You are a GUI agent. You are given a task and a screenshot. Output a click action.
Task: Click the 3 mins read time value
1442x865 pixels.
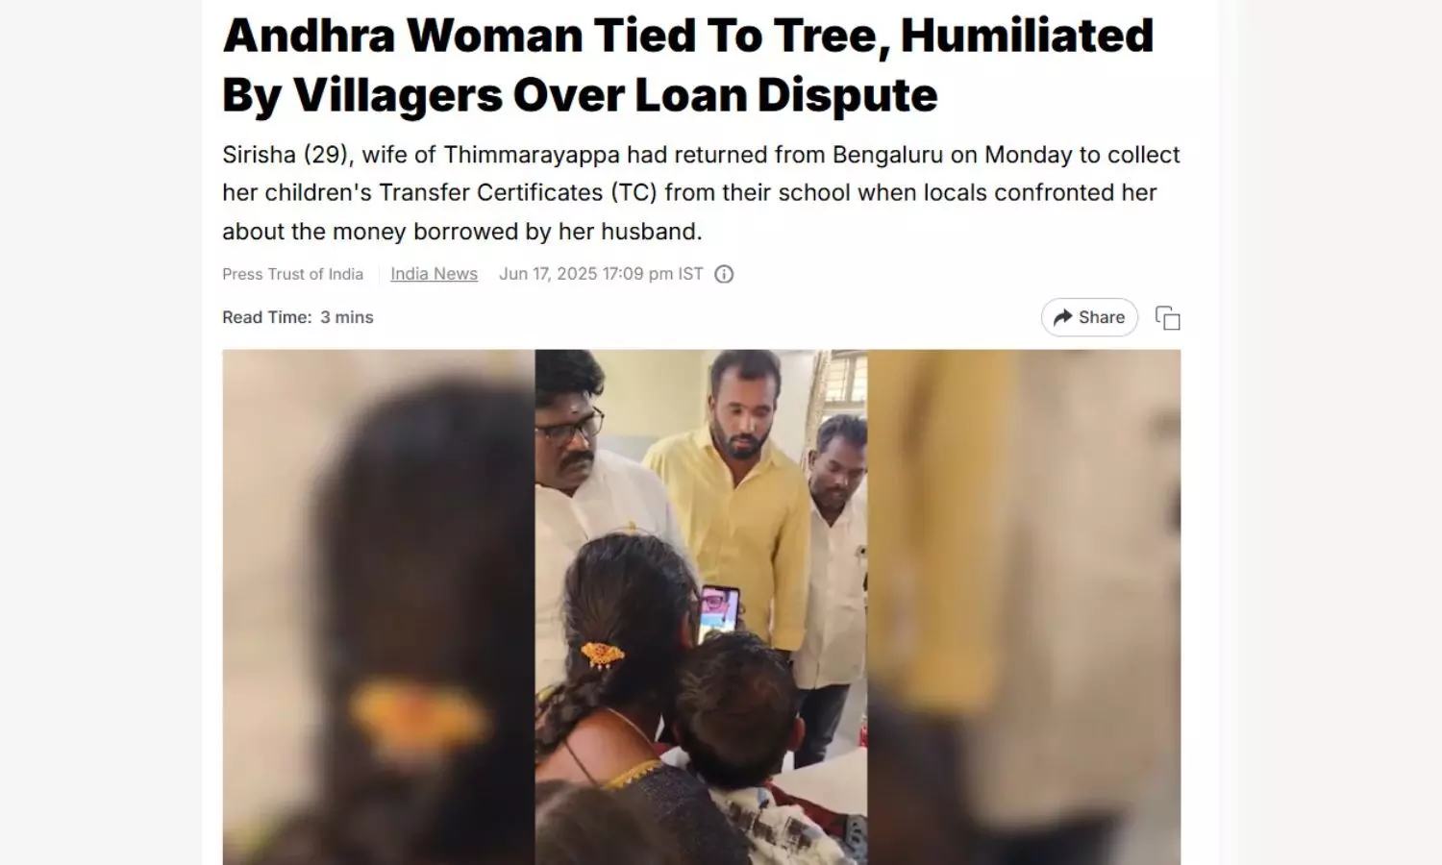pos(347,317)
